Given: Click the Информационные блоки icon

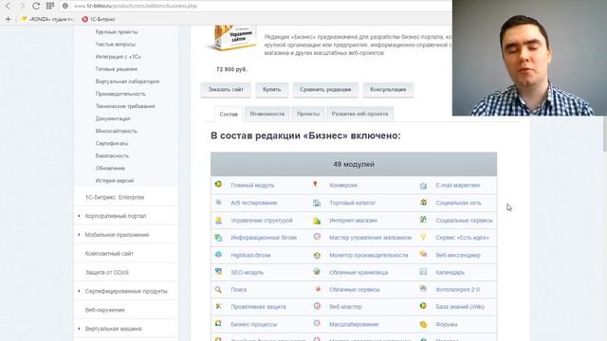Looking at the screenshot, I should point(218,238).
